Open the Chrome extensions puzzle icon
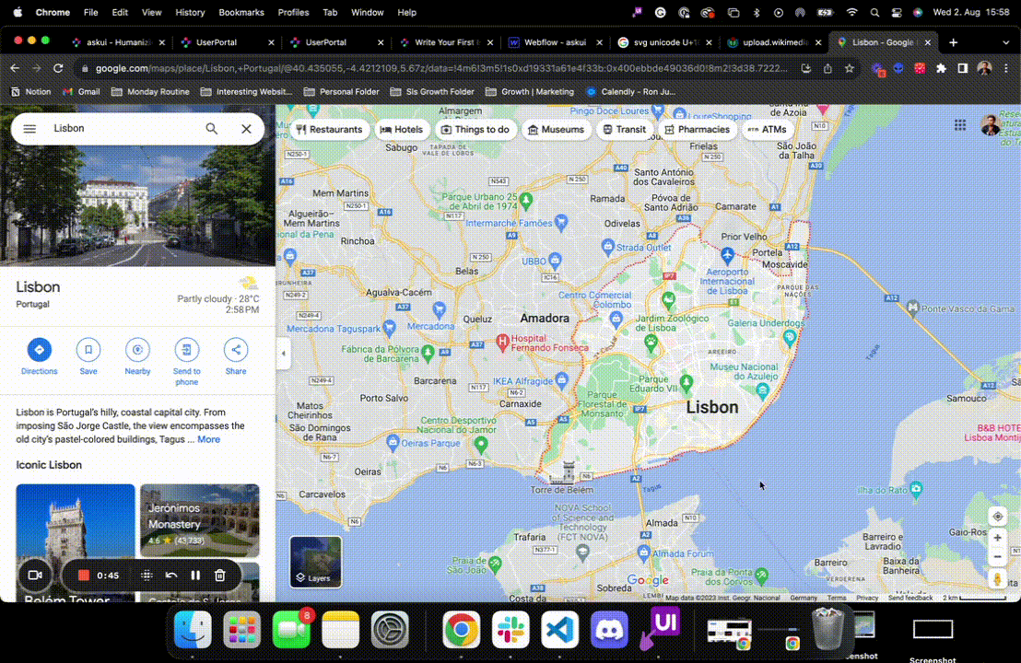This screenshot has height=663, width=1021. coord(941,68)
